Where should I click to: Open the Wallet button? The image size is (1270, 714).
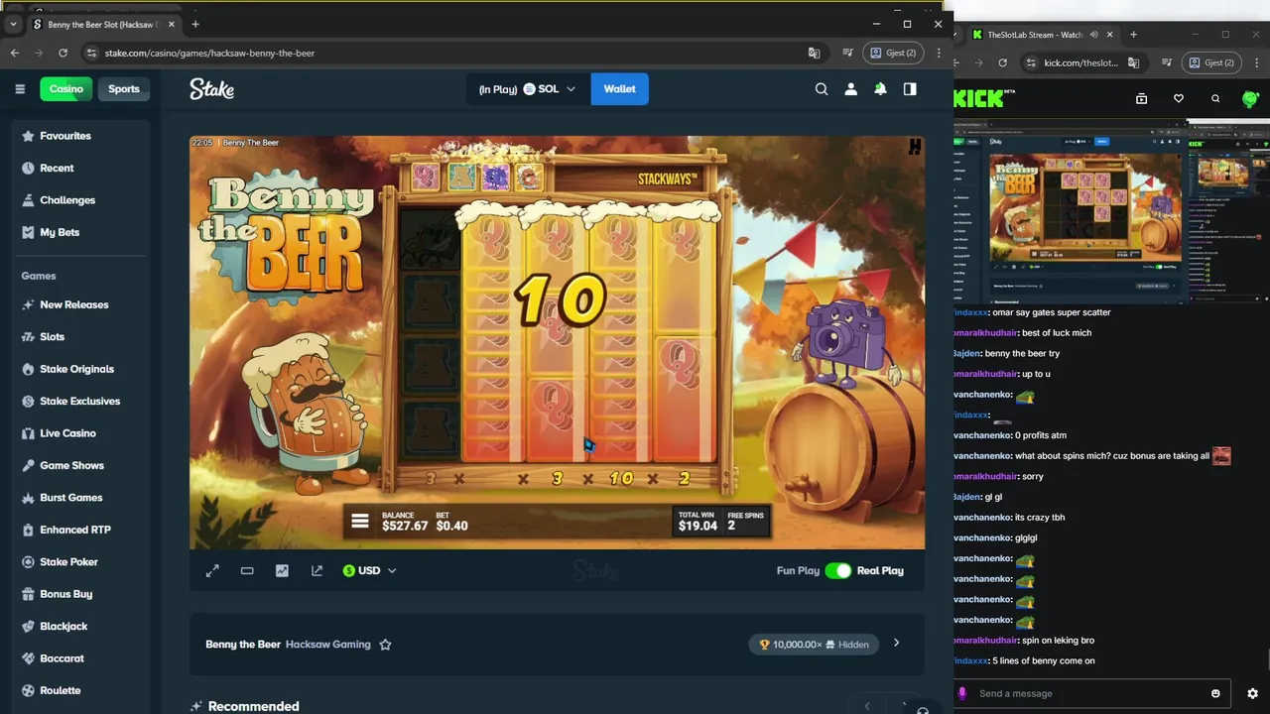[x=619, y=89]
